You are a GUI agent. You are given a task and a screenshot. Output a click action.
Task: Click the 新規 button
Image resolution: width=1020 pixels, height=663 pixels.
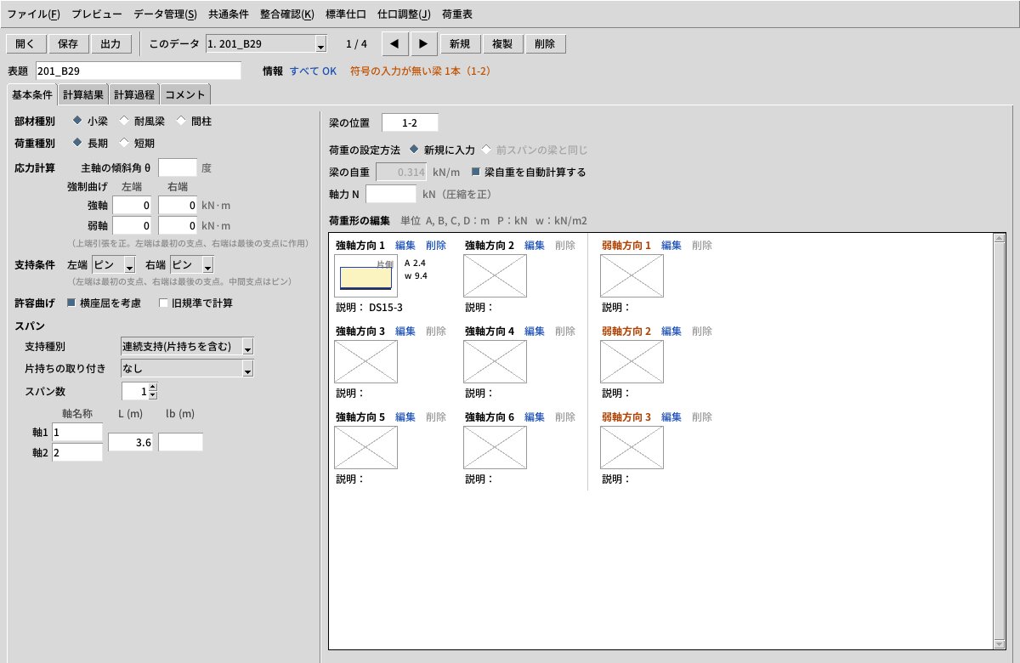[x=461, y=44]
